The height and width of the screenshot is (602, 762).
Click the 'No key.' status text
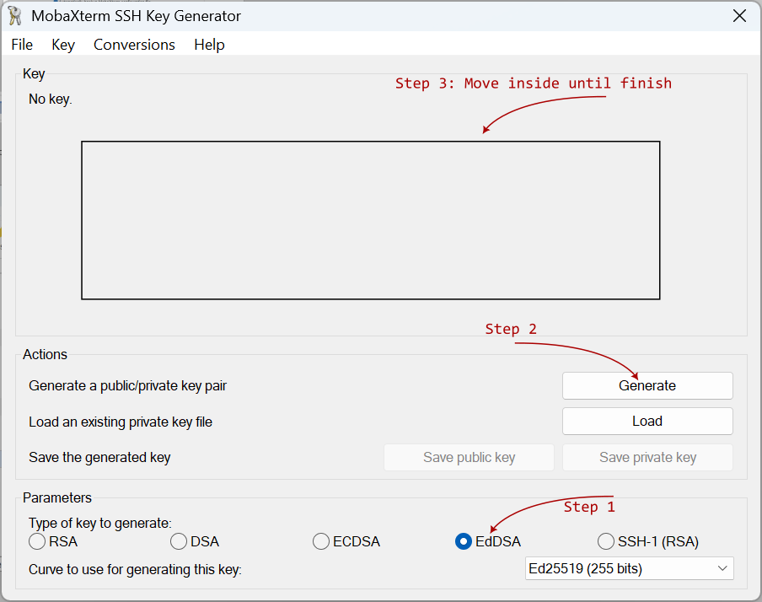tap(51, 99)
